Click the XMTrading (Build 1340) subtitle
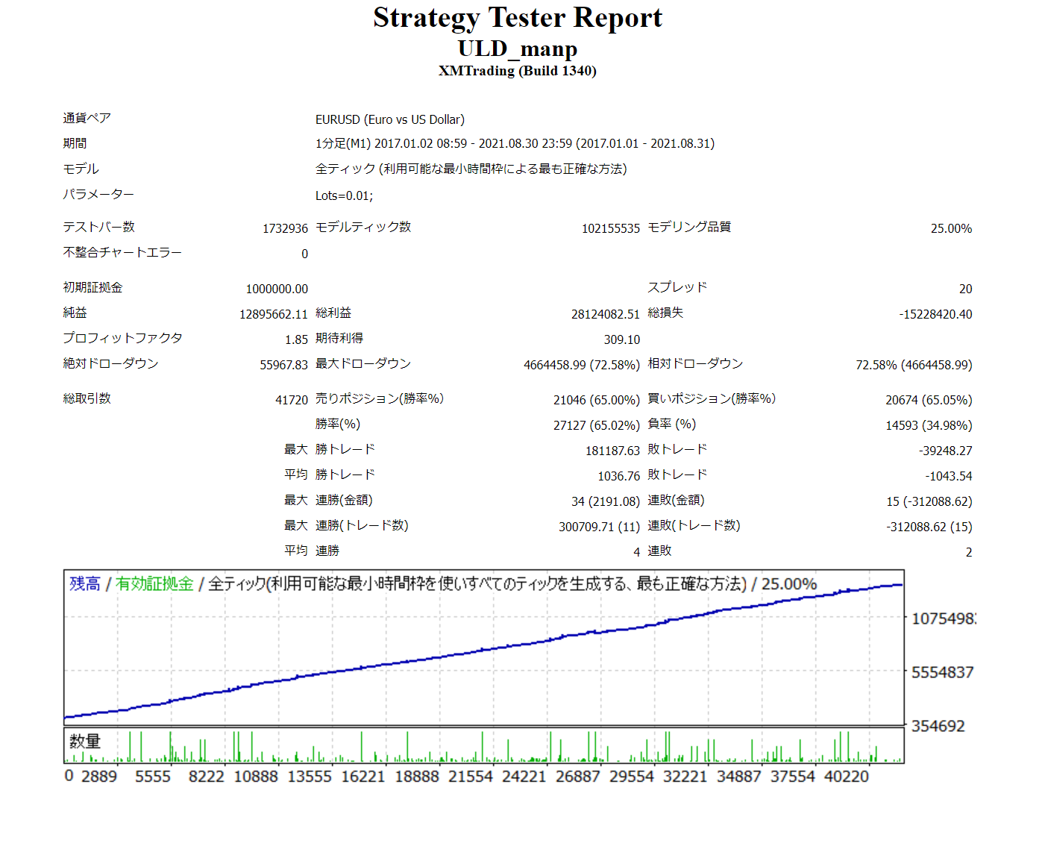 (517, 71)
